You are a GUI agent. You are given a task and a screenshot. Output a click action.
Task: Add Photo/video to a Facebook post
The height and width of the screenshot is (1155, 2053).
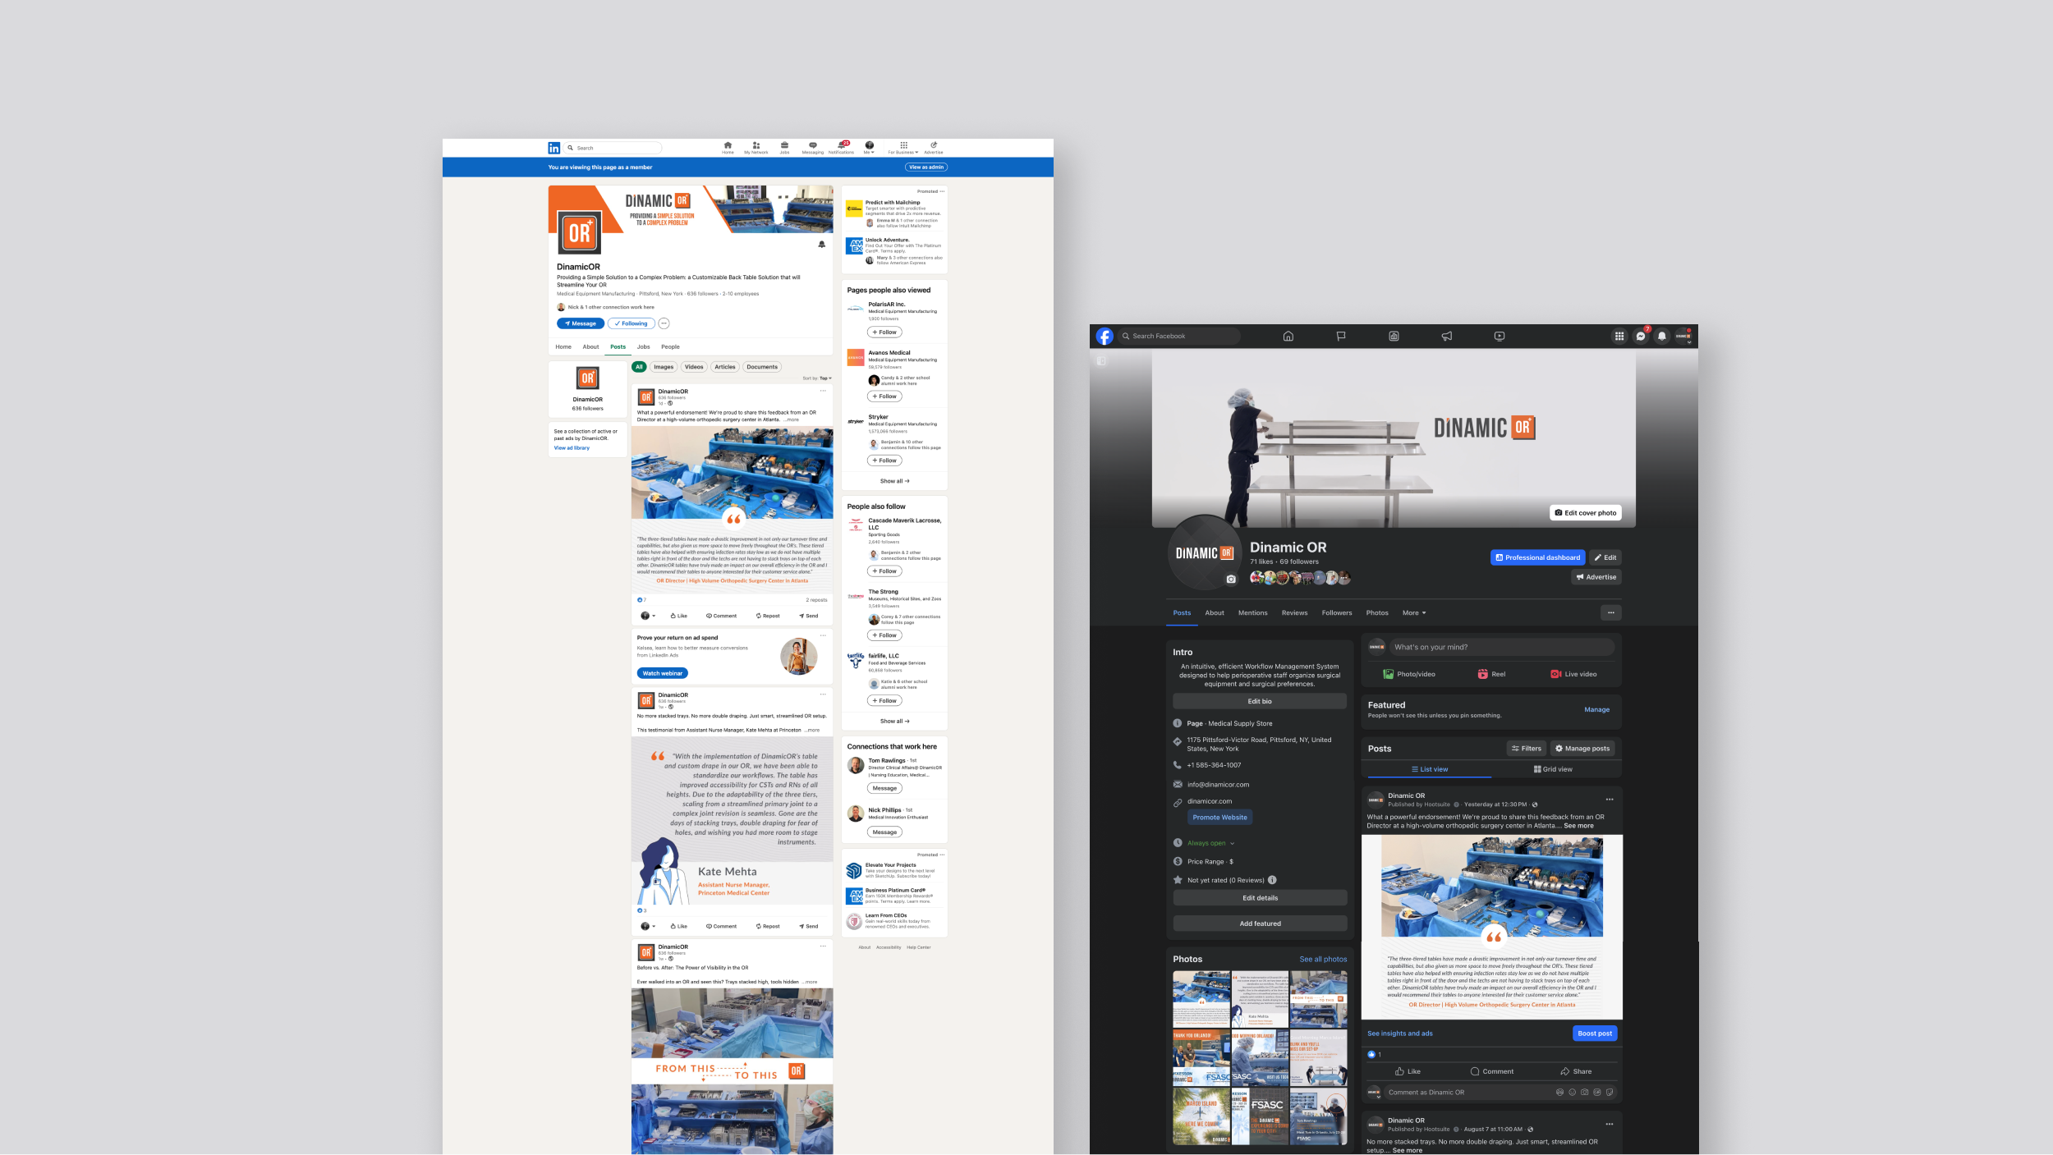pyautogui.click(x=1409, y=674)
